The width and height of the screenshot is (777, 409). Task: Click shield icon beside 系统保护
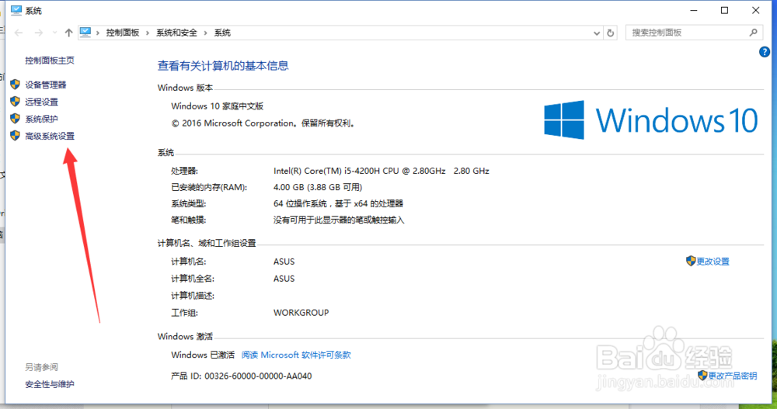coord(15,119)
